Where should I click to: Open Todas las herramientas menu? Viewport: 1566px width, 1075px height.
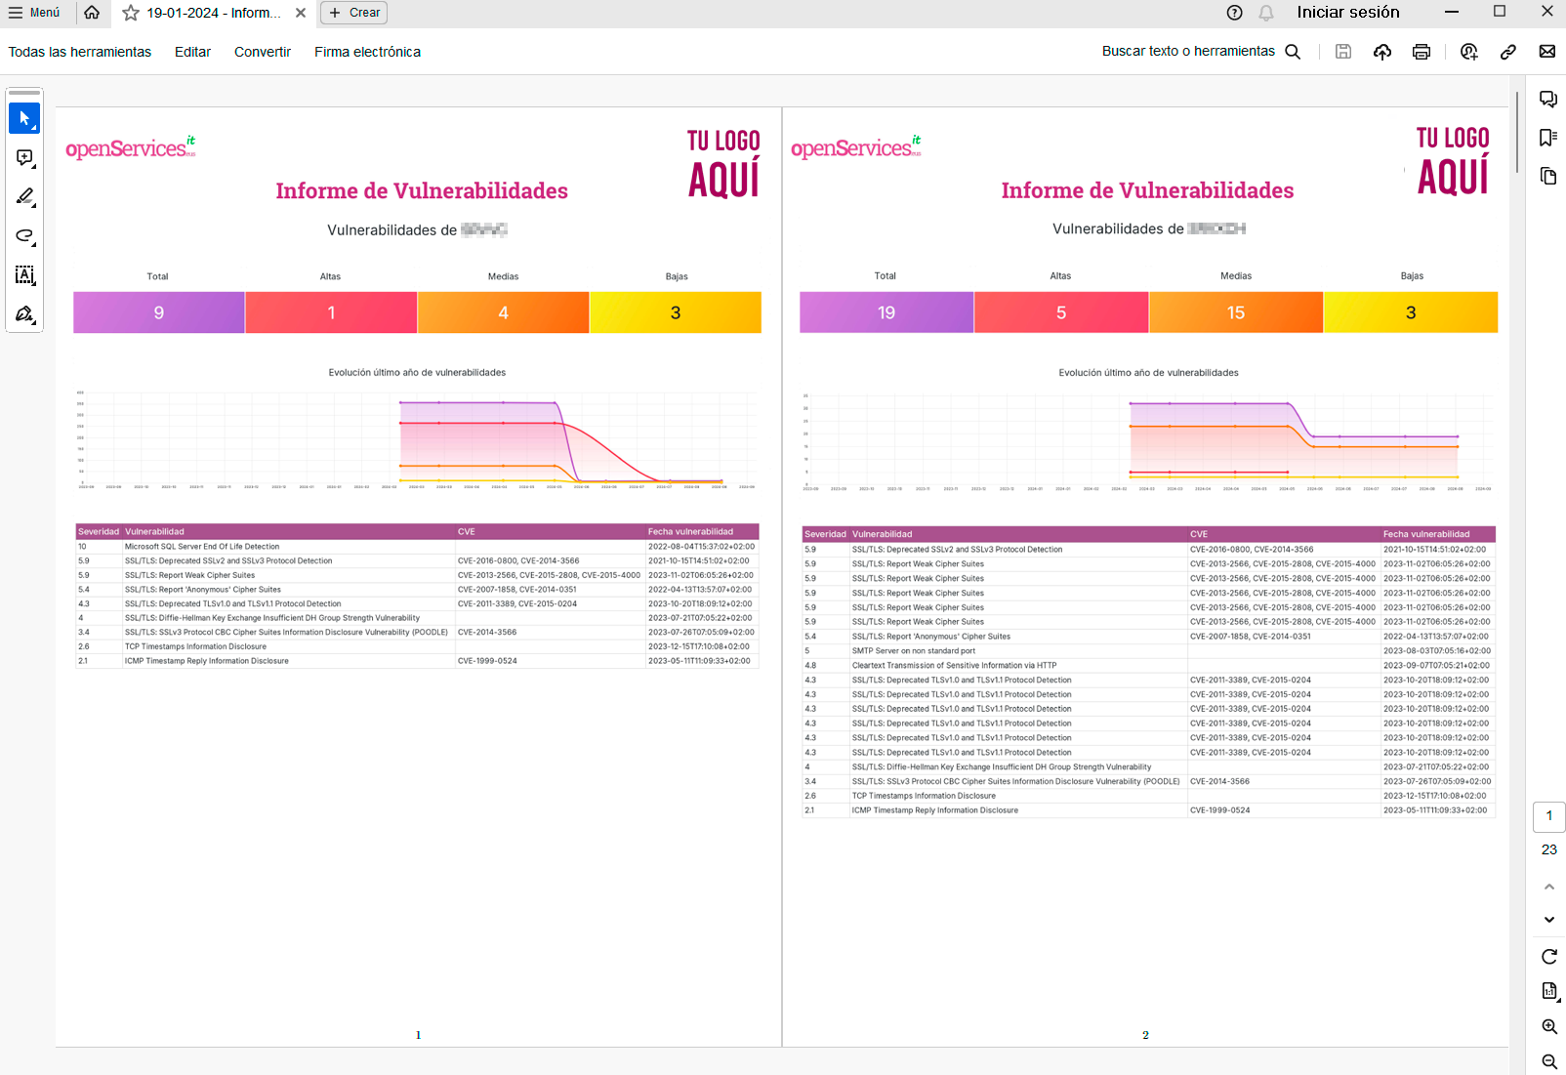(x=80, y=52)
